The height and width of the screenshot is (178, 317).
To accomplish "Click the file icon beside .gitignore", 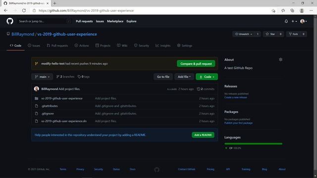I will [36, 114].
